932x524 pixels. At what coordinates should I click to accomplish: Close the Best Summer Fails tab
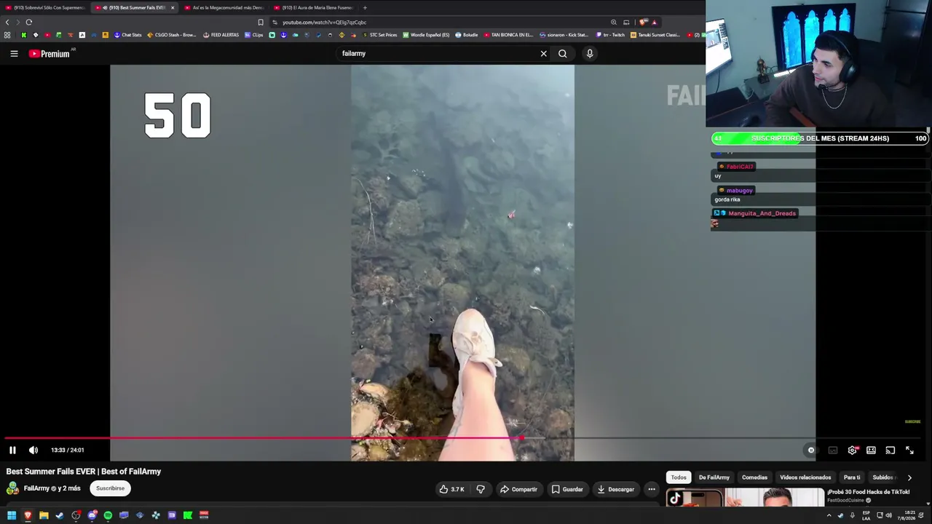pos(173,7)
